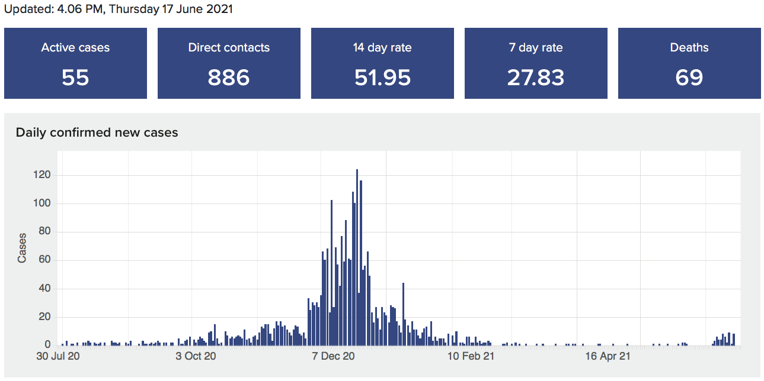Select the '7 day rate' card label

[x=536, y=48]
